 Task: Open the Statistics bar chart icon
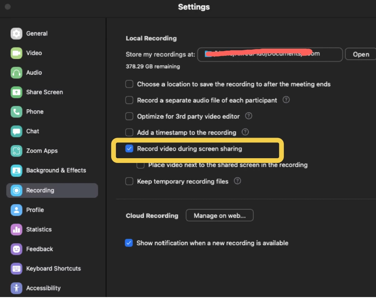click(16, 229)
